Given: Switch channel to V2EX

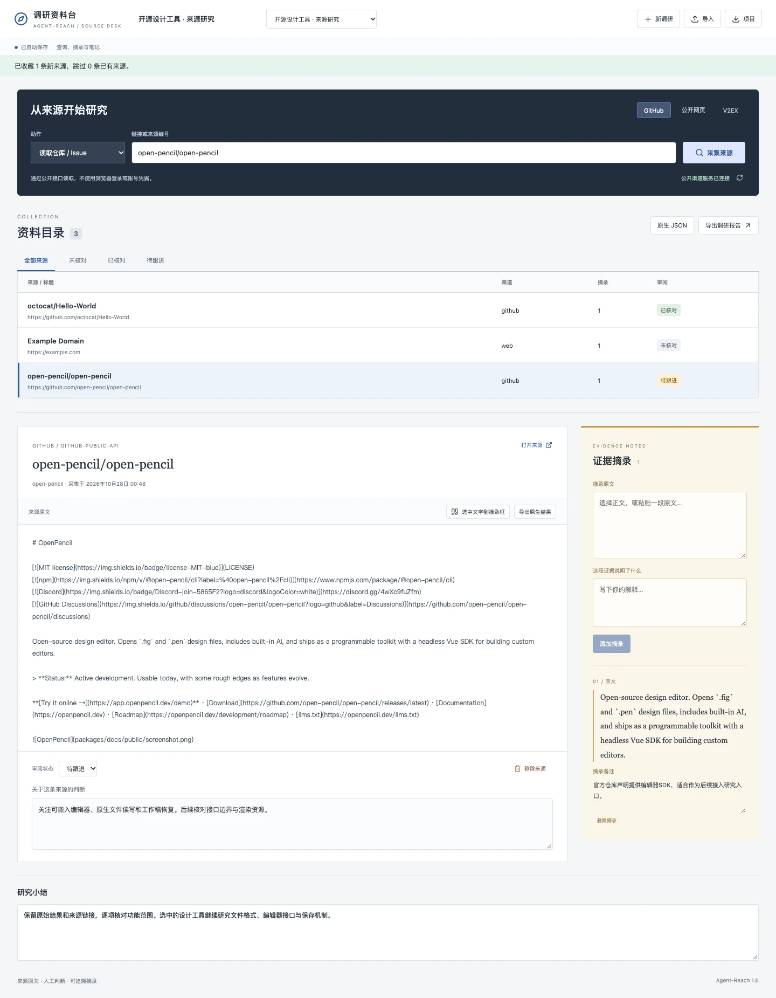Looking at the screenshot, I should 730,110.
